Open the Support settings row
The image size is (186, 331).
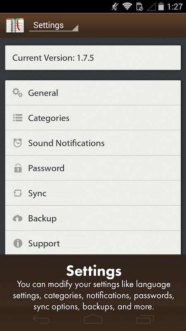[93, 243]
